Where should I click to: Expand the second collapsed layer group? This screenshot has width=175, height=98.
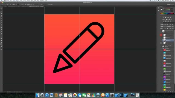(x=163, y=47)
